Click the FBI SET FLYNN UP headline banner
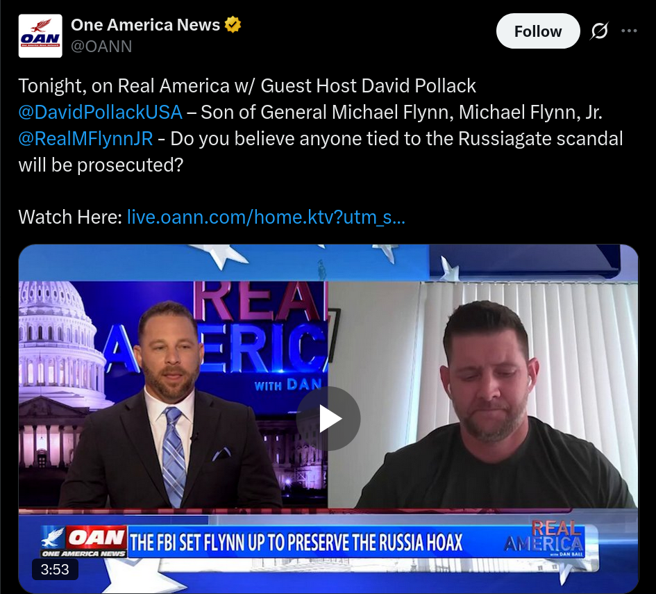The image size is (656, 594). point(296,543)
